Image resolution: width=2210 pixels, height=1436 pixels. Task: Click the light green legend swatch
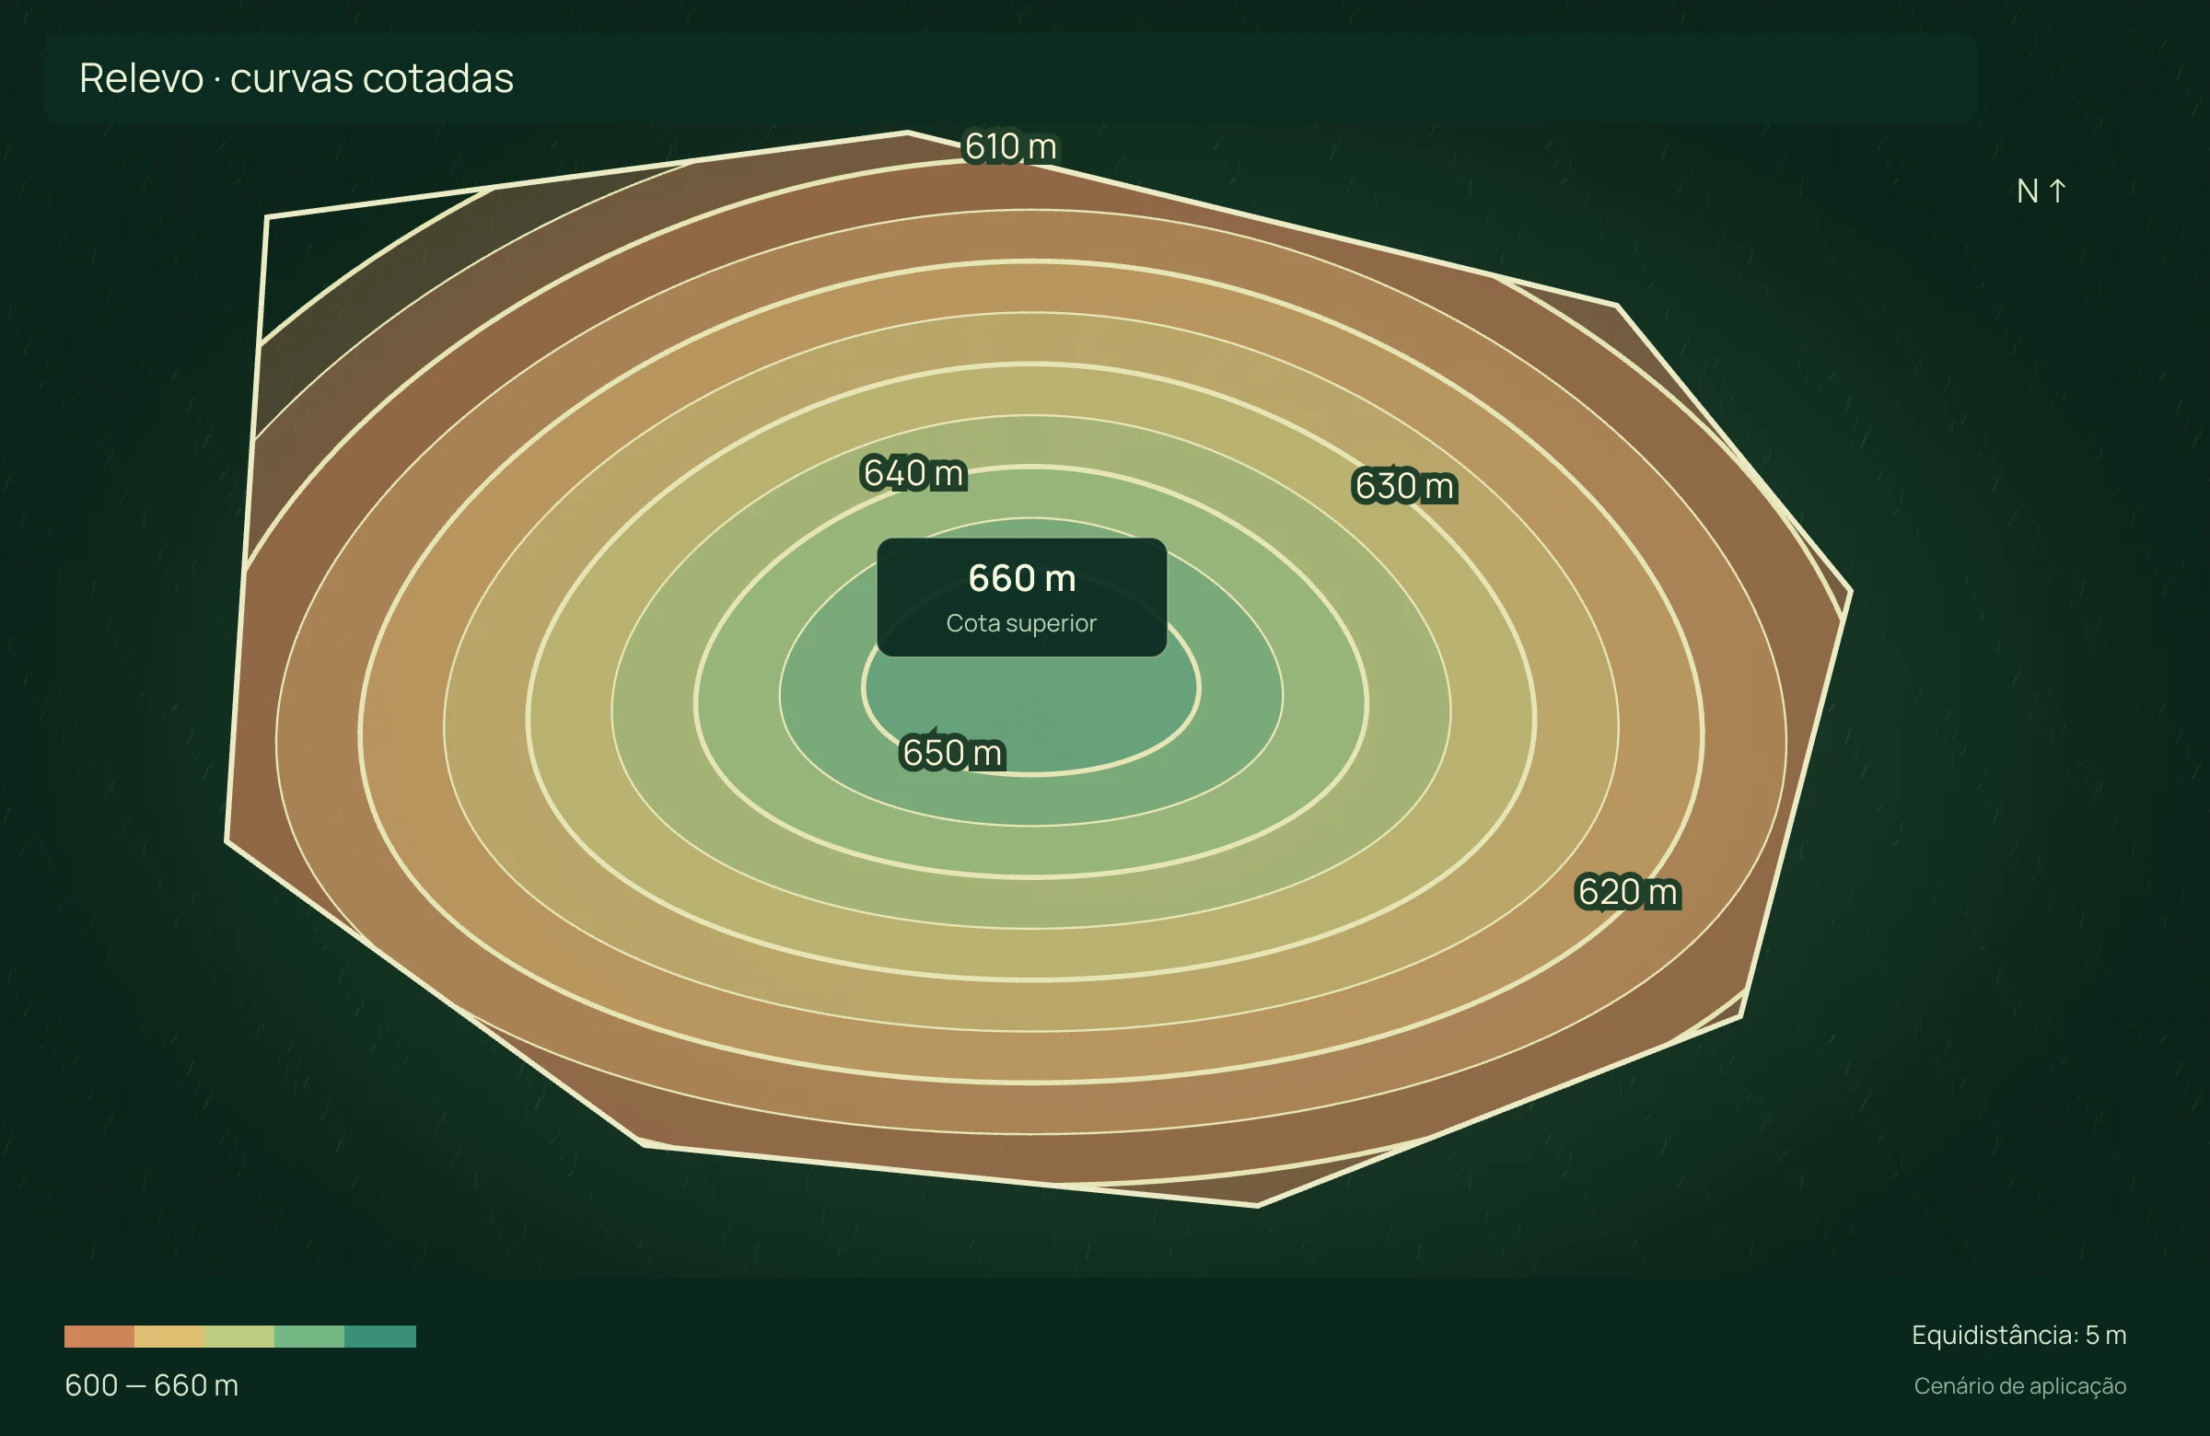pyautogui.click(x=239, y=1336)
